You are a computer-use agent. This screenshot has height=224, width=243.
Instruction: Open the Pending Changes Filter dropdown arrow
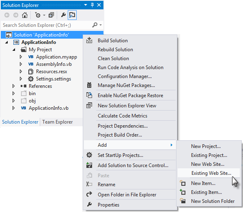(44, 15)
